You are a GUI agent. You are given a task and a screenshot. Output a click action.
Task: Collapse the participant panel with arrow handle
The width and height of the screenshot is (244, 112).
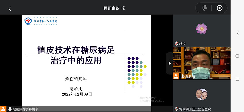tap(169, 63)
